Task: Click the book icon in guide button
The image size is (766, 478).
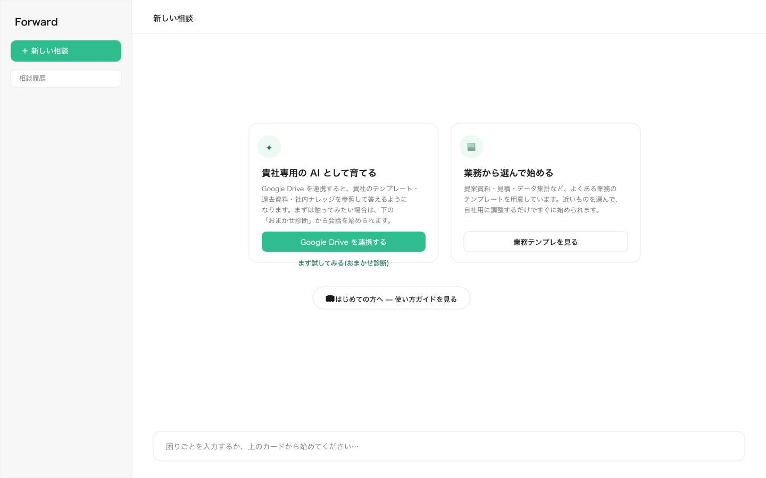Action: pyautogui.click(x=330, y=298)
